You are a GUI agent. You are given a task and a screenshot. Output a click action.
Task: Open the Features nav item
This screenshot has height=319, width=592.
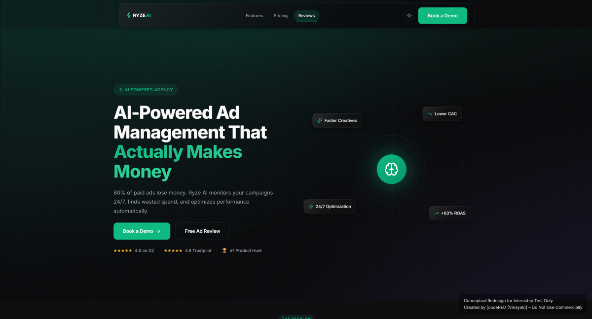click(x=255, y=16)
